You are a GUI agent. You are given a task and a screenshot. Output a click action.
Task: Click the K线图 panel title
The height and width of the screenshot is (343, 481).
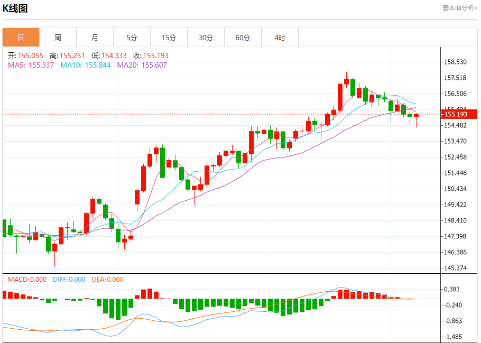pyautogui.click(x=15, y=8)
